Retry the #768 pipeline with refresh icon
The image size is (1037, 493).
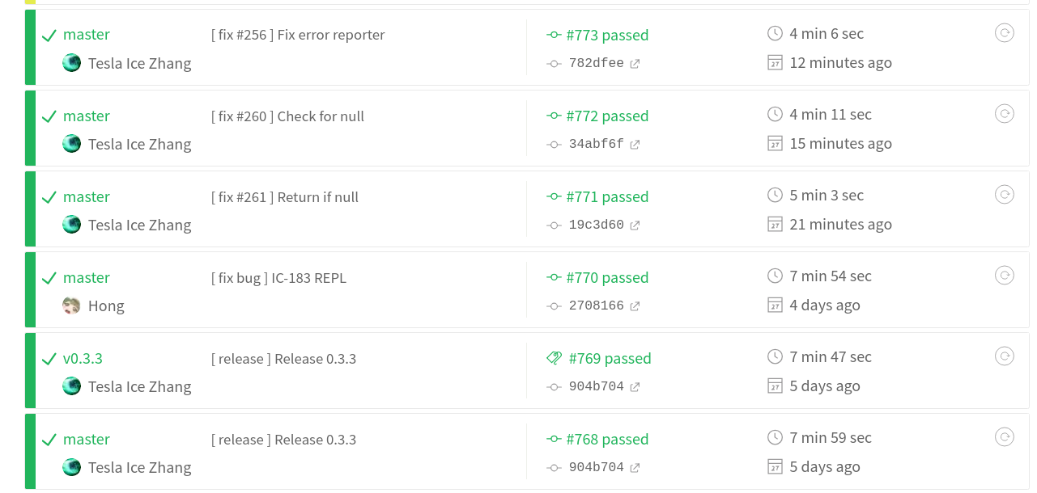(x=1005, y=436)
